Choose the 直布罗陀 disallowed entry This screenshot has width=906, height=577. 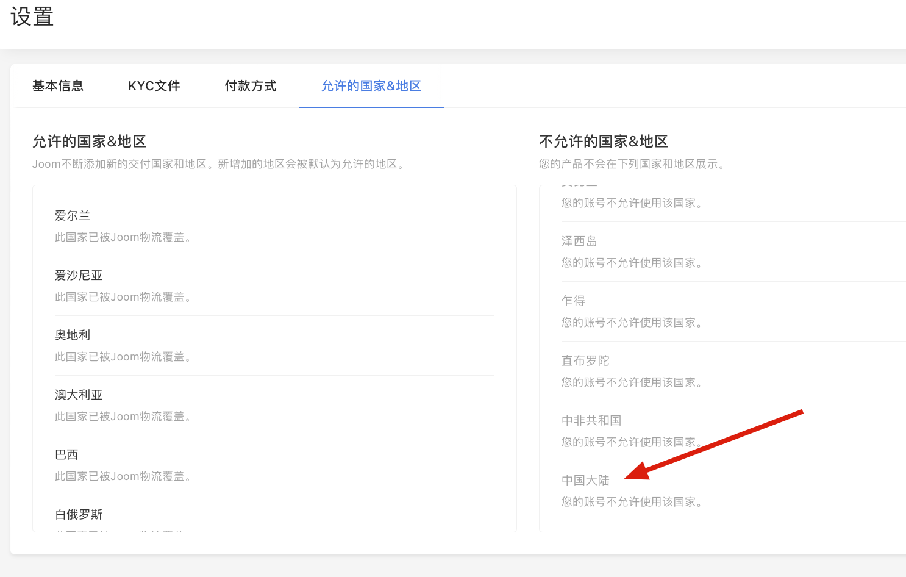click(x=585, y=361)
